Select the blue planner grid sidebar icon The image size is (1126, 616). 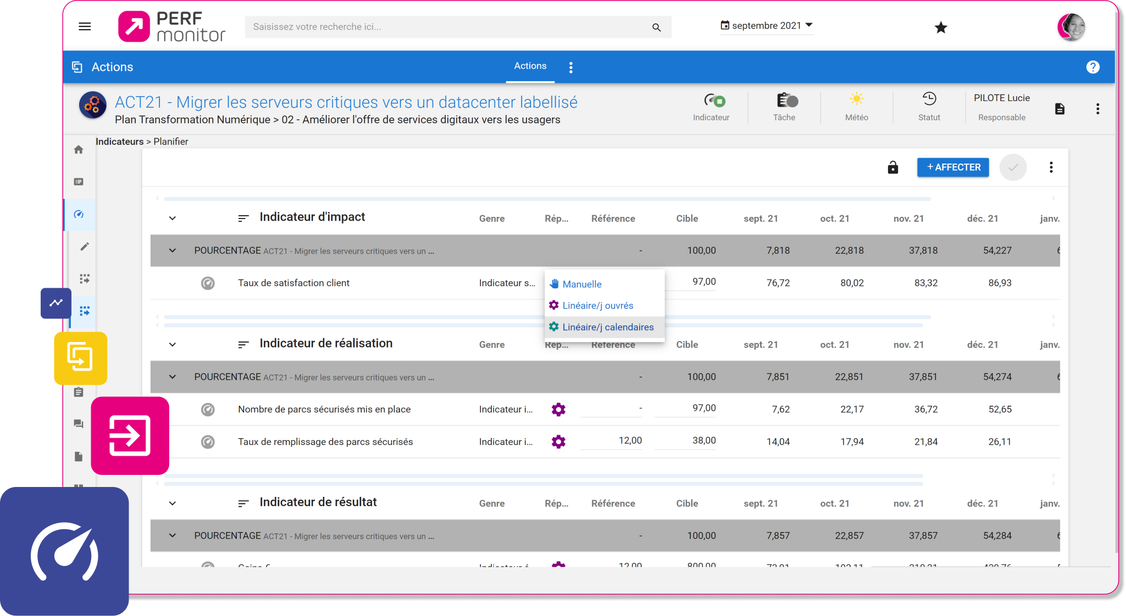click(x=85, y=311)
